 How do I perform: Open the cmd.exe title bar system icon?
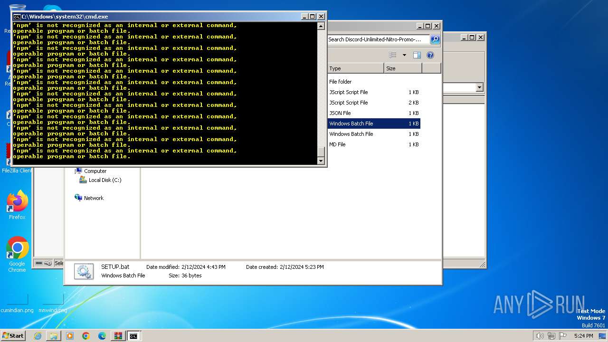click(17, 17)
